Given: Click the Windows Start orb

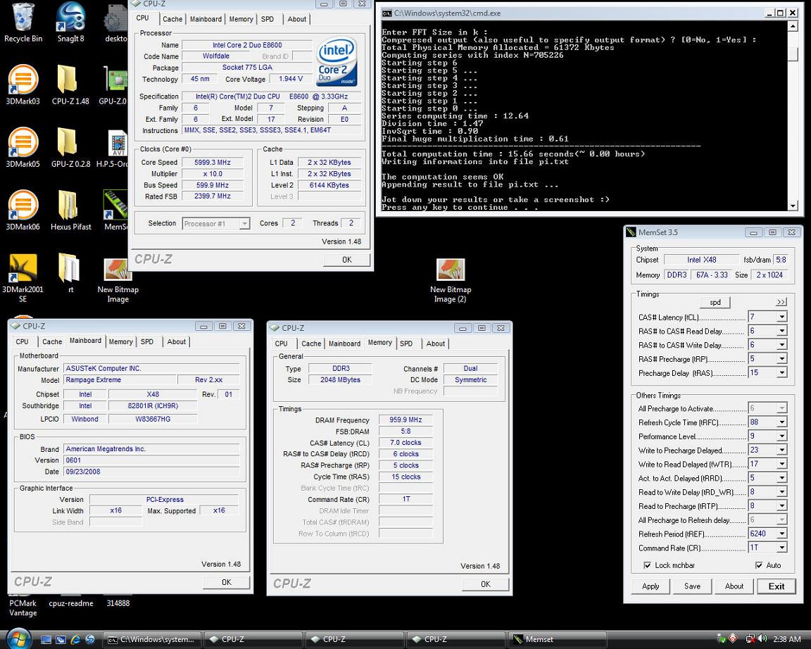Looking at the screenshot, I should tap(19, 638).
